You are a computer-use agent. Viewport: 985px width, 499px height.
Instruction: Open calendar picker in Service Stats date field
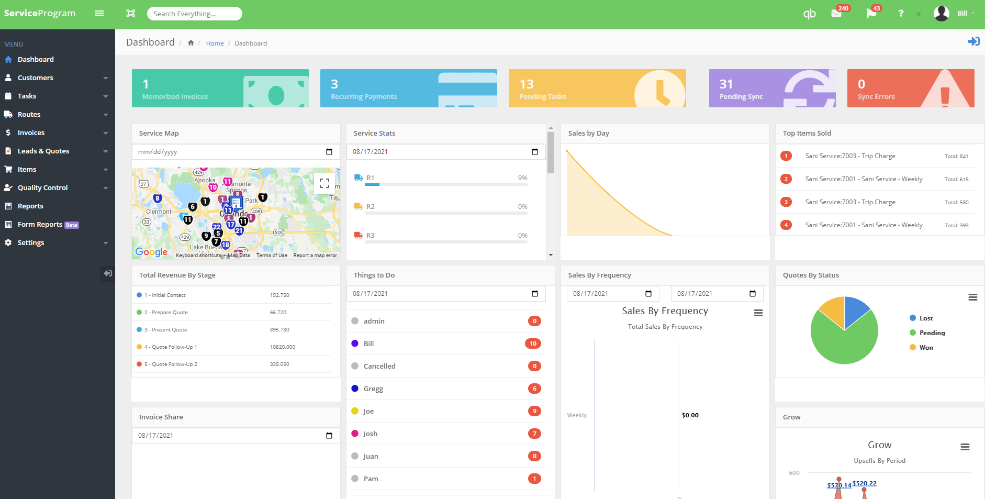535,152
